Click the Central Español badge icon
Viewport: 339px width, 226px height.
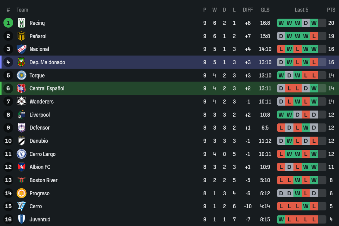coord(22,88)
